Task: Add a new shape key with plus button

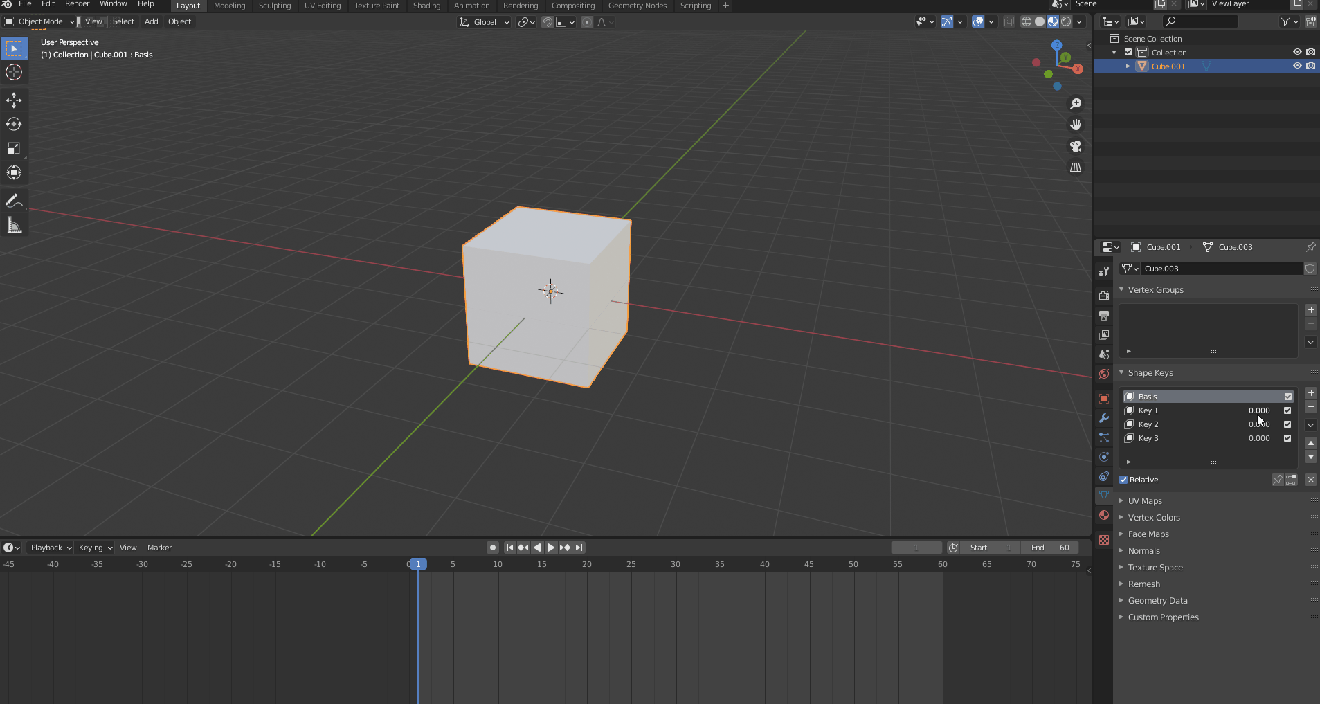Action: (x=1310, y=392)
